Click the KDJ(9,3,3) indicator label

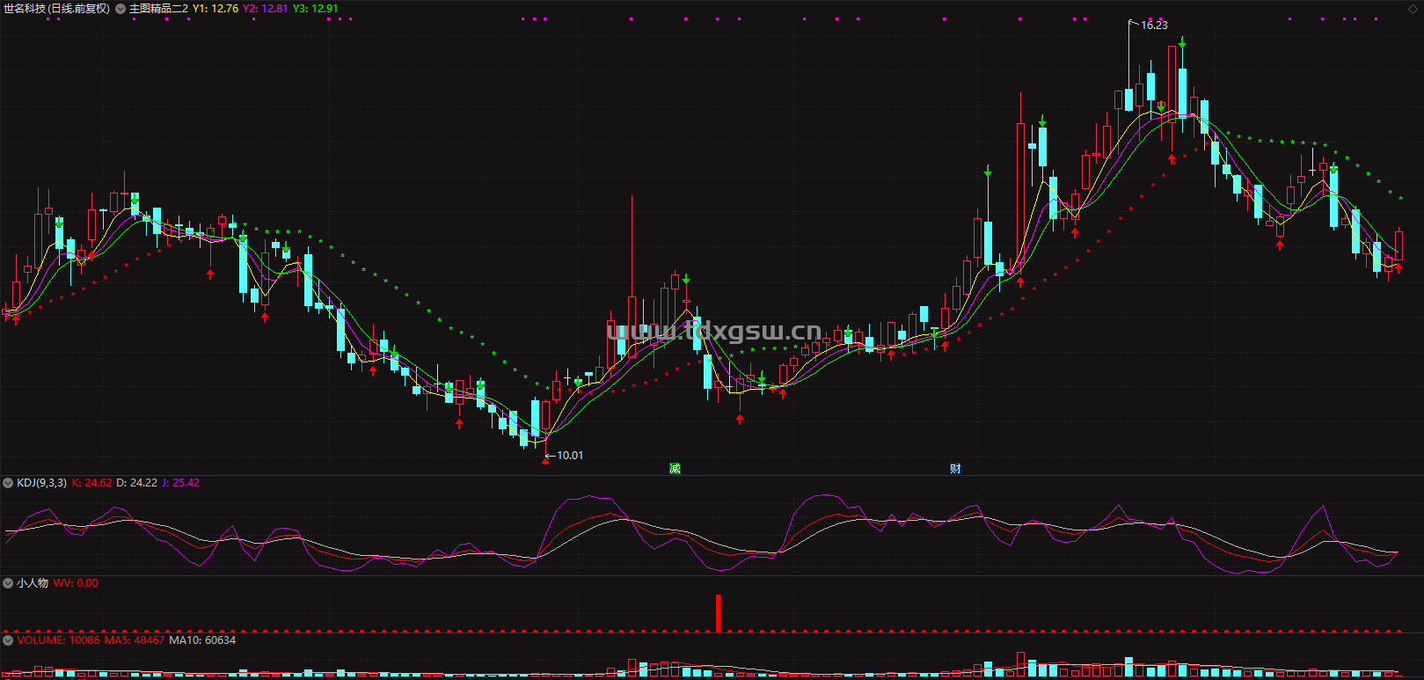pyautogui.click(x=41, y=483)
